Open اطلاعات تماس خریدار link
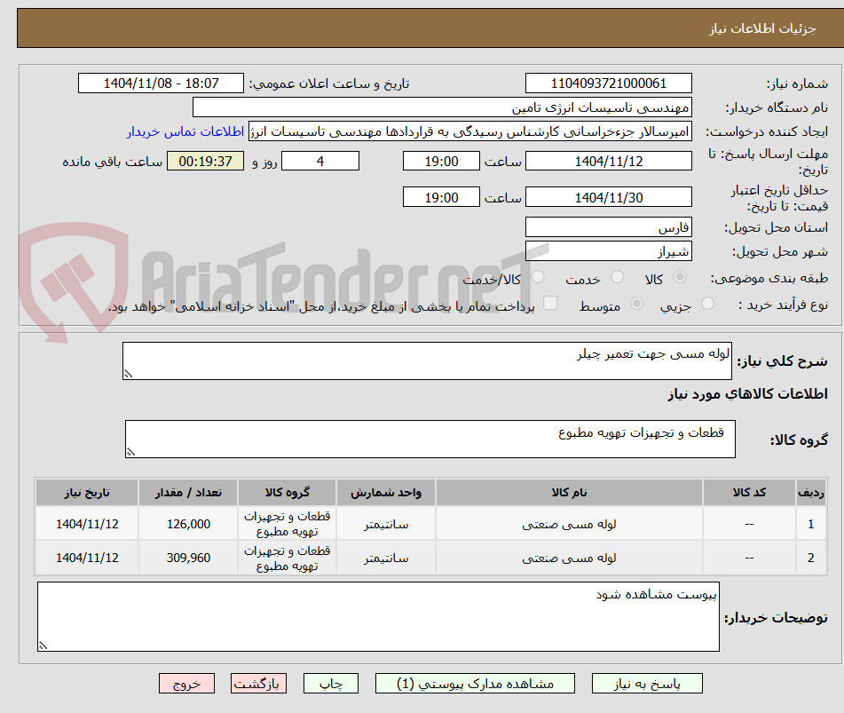This screenshot has height=713, width=844. (185, 131)
